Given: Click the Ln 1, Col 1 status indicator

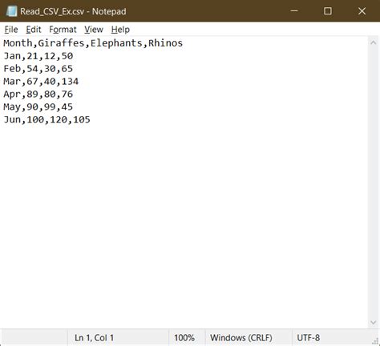Looking at the screenshot, I should click(95, 338).
